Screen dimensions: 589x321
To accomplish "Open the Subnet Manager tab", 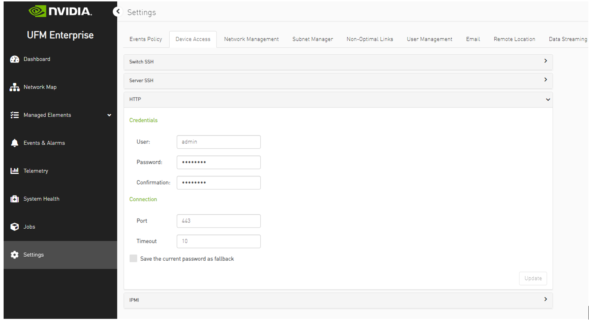I will click(313, 39).
